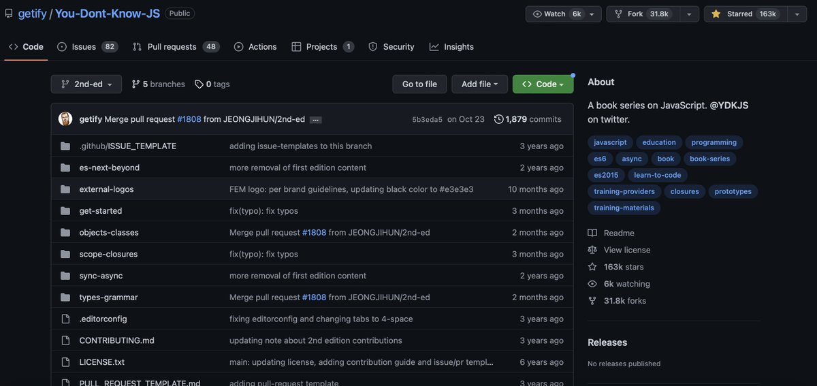Viewport: 817px width, 386px height.
Task: Select the es6 topic tag
Action: tap(600, 159)
